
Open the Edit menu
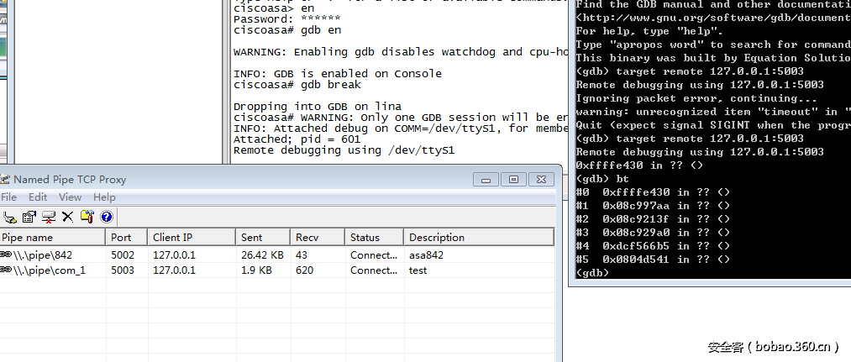(37, 197)
